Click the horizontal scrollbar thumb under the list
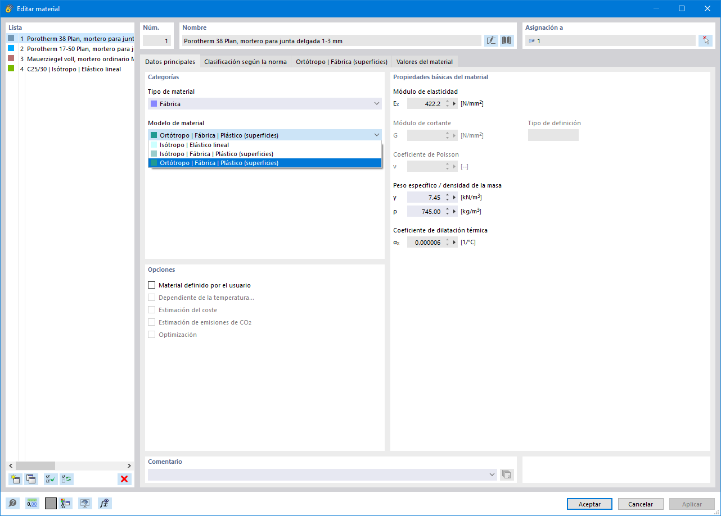The height and width of the screenshot is (516, 721). coord(35,465)
